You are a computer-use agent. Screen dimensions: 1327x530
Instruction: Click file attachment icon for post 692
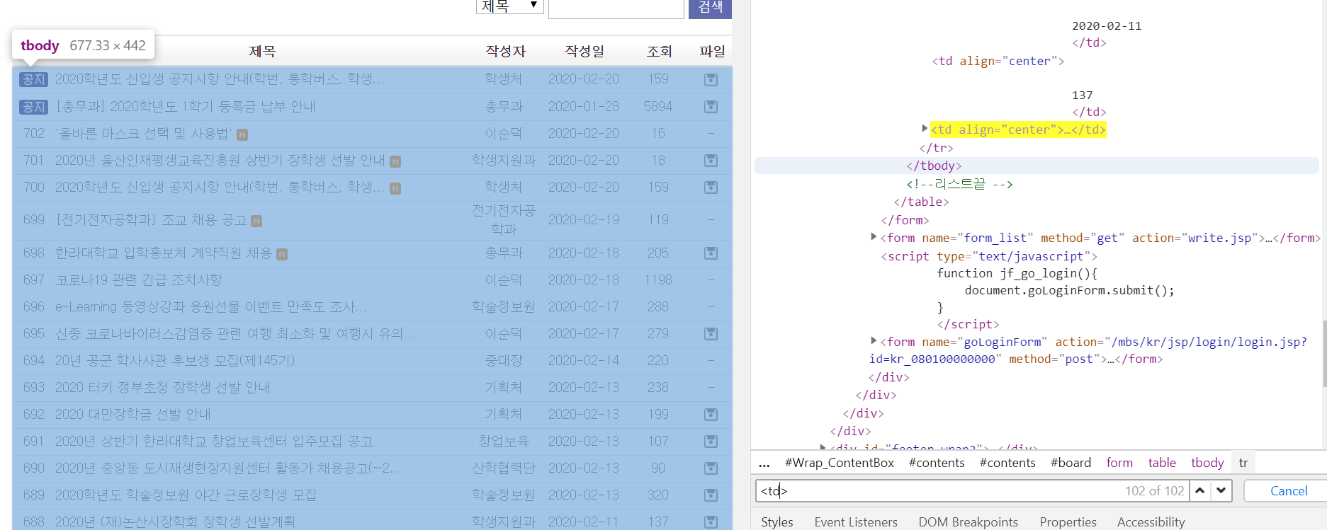tap(711, 415)
